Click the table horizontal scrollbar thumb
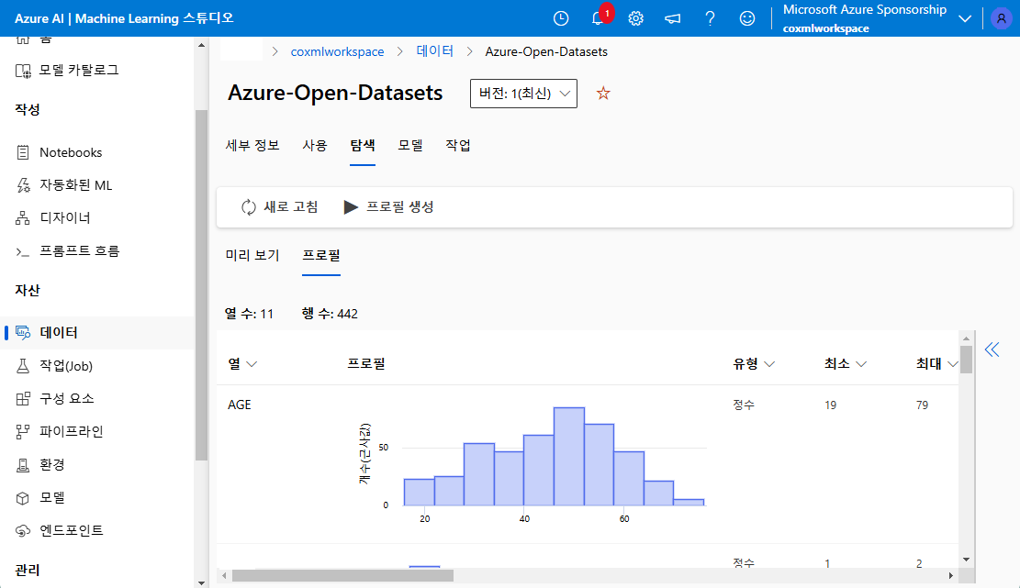 click(342, 576)
